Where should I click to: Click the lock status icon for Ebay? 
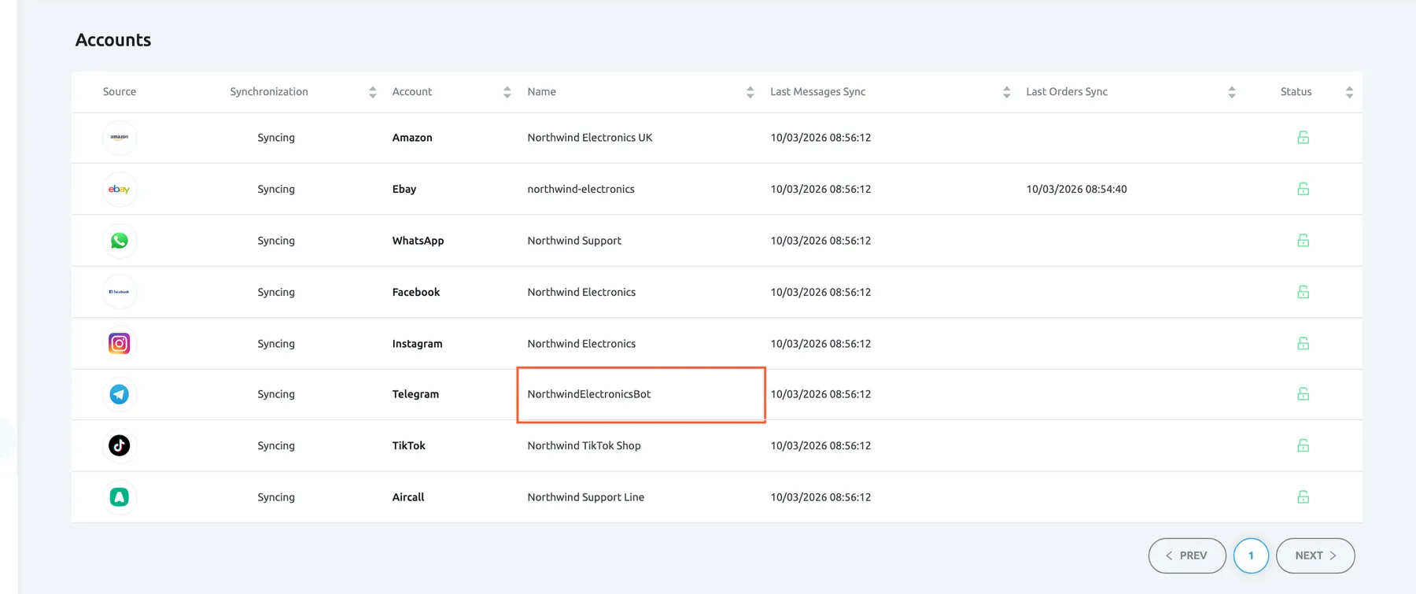(x=1304, y=189)
